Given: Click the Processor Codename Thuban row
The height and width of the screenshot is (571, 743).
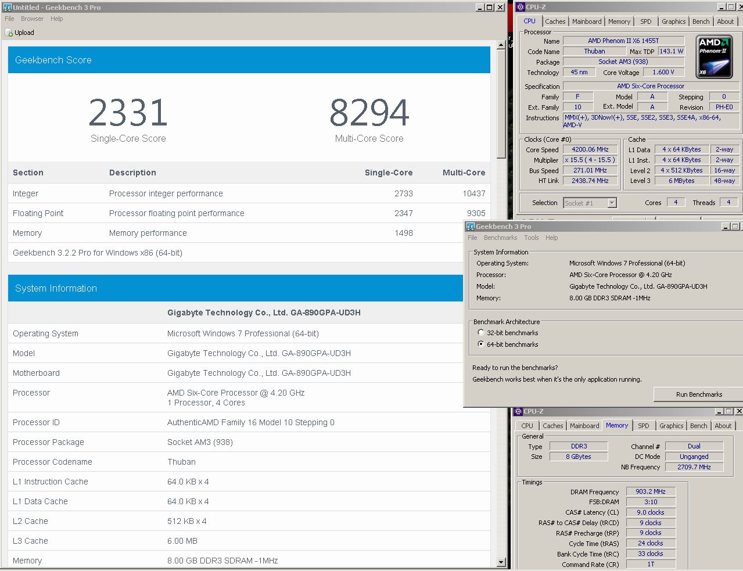Looking at the screenshot, I should pos(249,462).
